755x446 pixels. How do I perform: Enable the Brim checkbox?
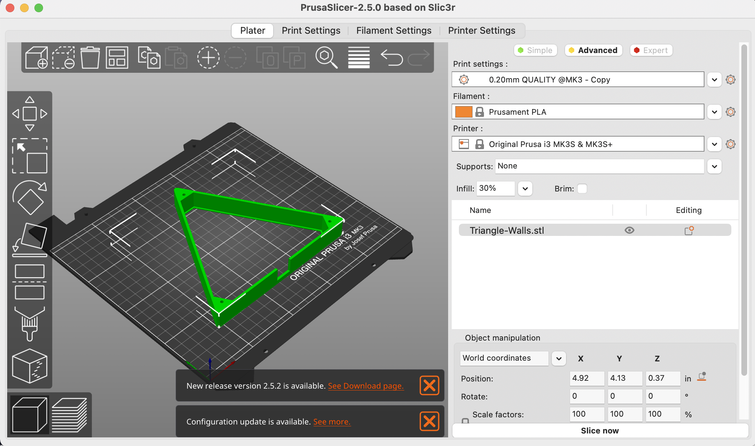582,189
